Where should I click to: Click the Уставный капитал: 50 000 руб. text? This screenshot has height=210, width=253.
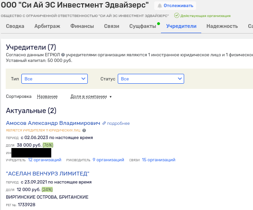(39, 61)
